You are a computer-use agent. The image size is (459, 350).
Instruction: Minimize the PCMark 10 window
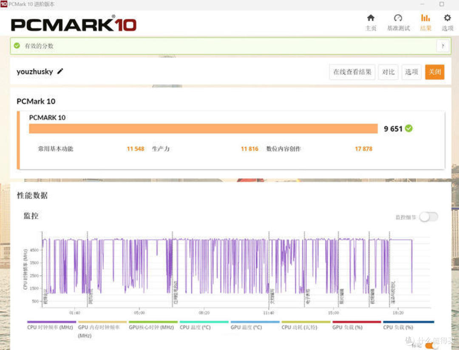click(x=422, y=4)
